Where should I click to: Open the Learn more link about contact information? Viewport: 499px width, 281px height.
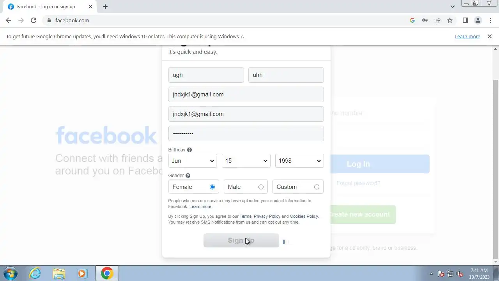pos(200,206)
